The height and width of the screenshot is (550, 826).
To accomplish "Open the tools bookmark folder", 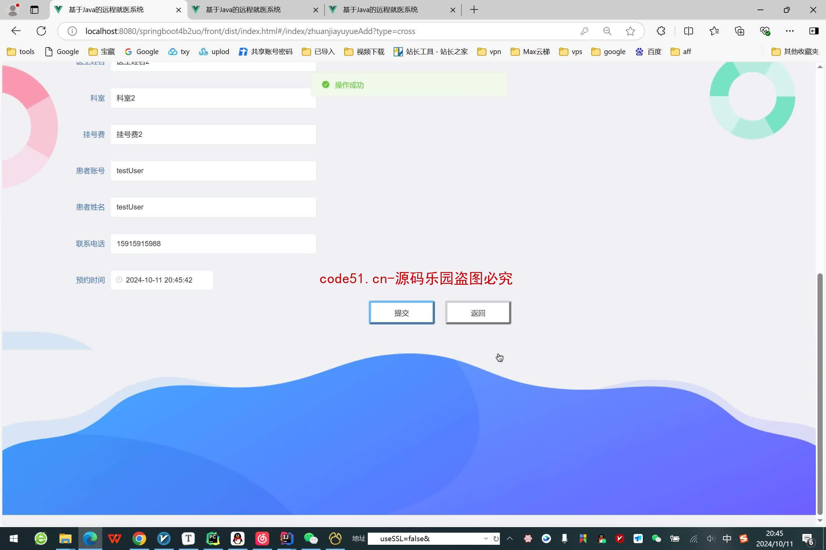I will tap(21, 52).
